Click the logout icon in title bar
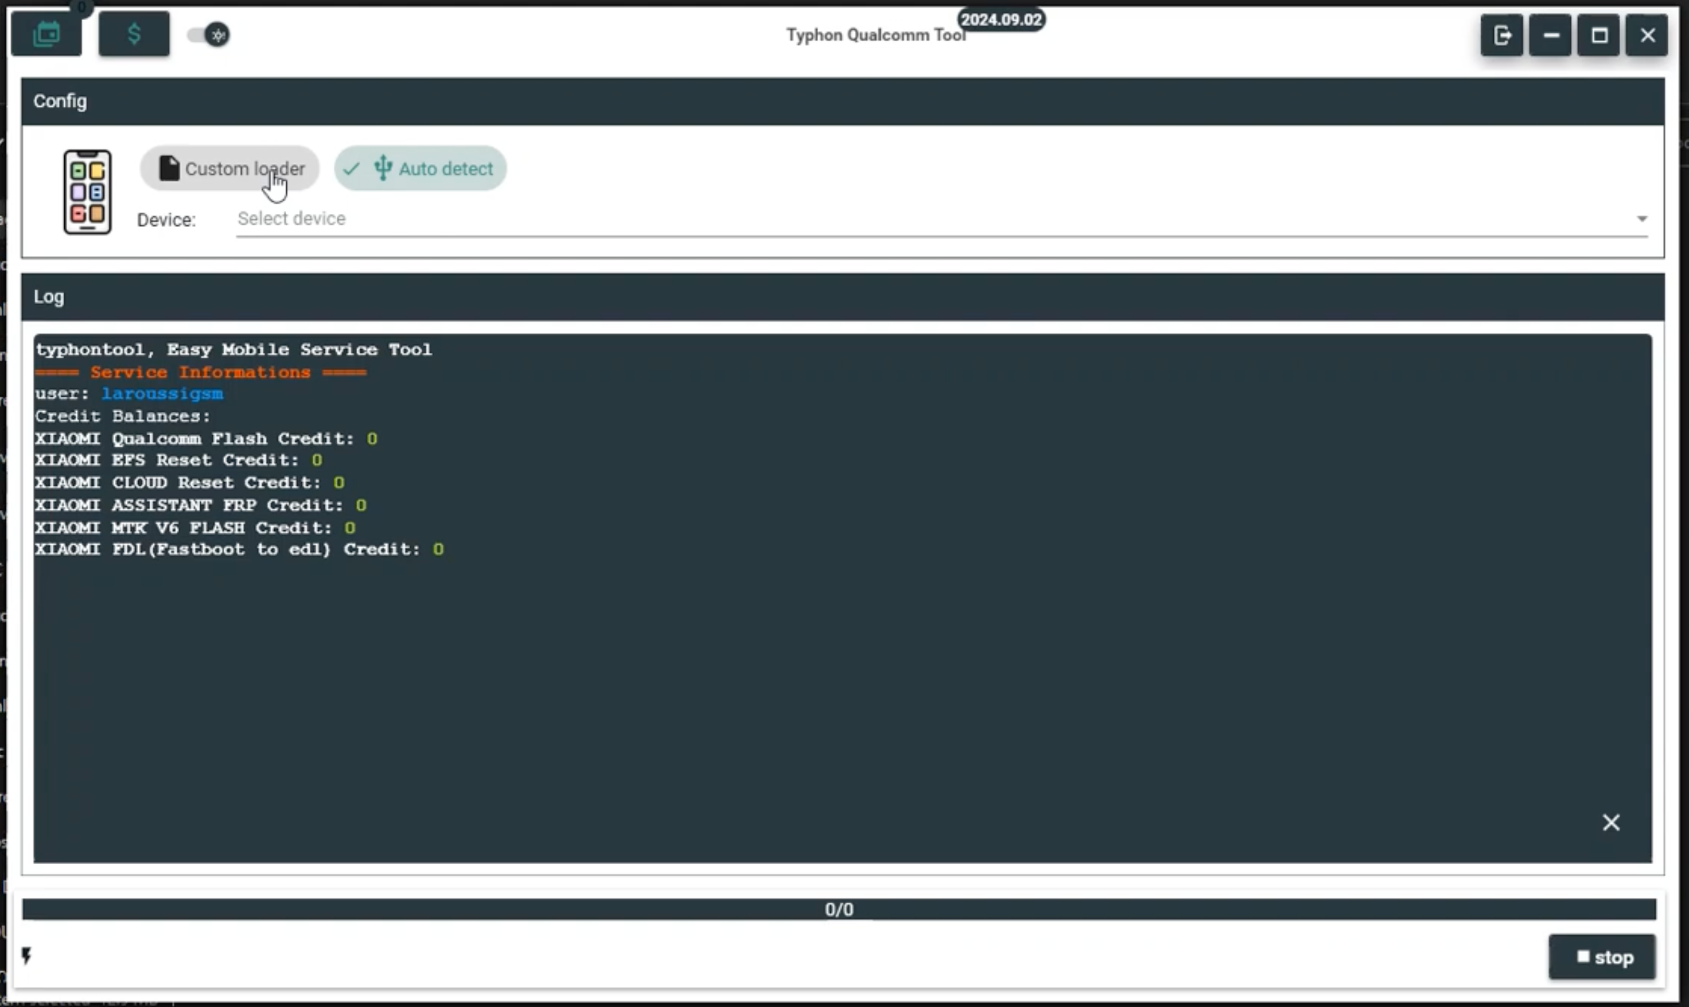Image resolution: width=1689 pixels, height=1007 pixels. coord(1501,34)
